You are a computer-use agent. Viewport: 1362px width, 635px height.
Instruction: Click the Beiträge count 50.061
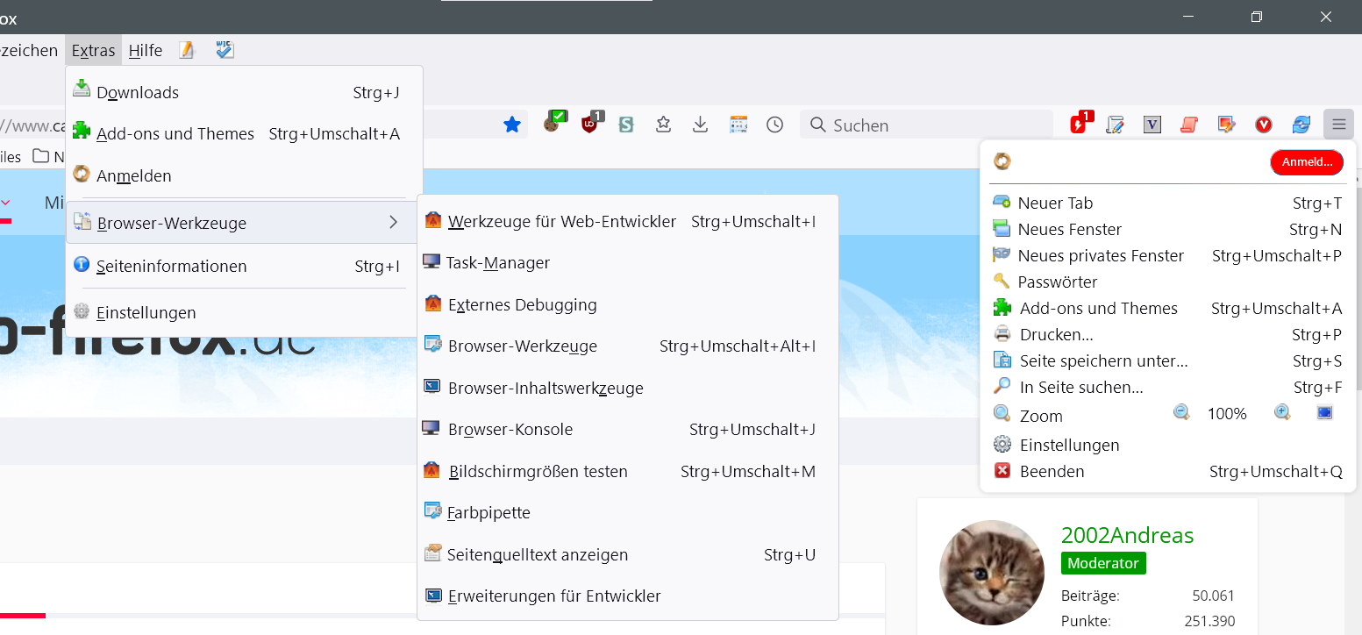tap(1213, 596)
